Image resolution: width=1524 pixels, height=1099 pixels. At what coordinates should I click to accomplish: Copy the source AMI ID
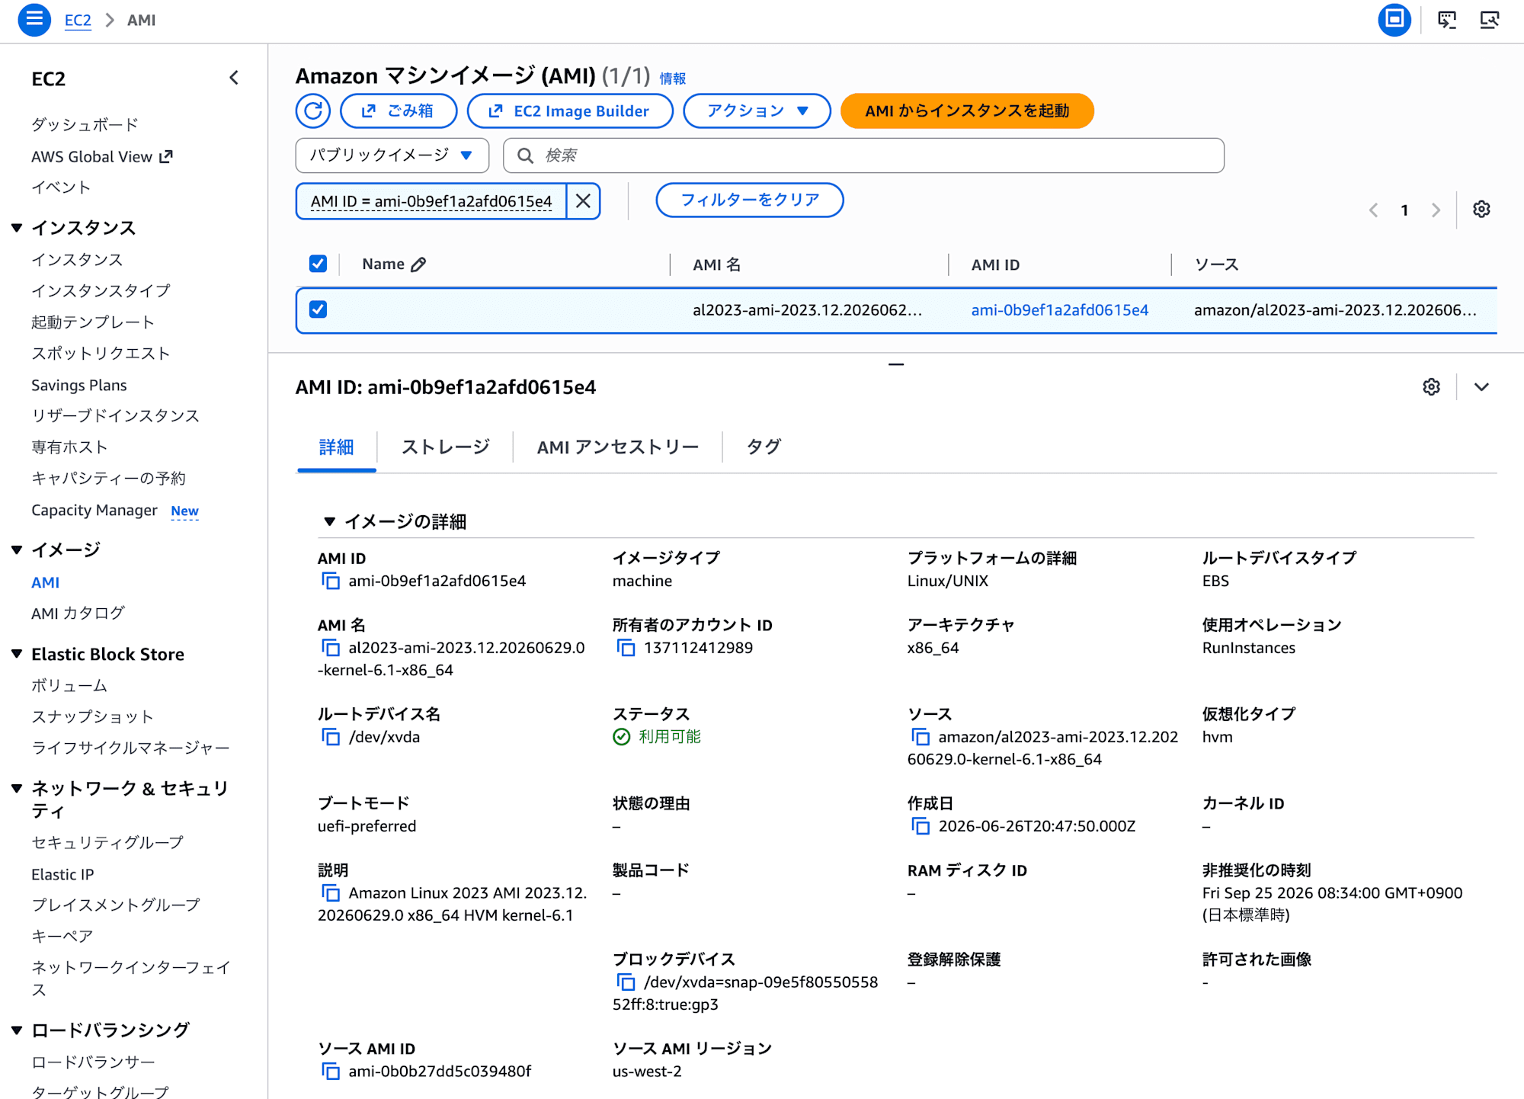[331, 1072]
